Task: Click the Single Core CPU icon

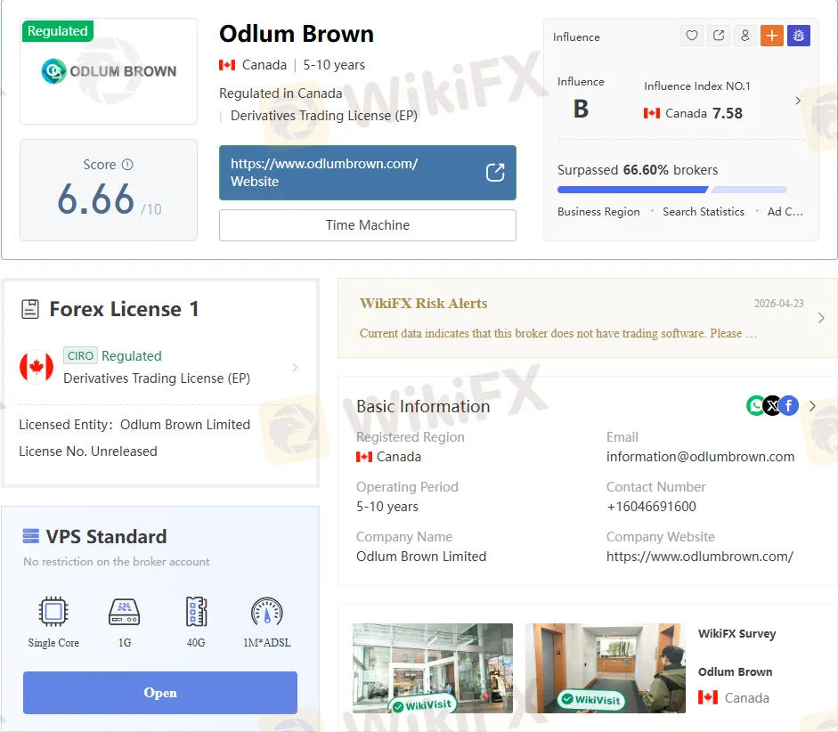Action: coord(53,611)
